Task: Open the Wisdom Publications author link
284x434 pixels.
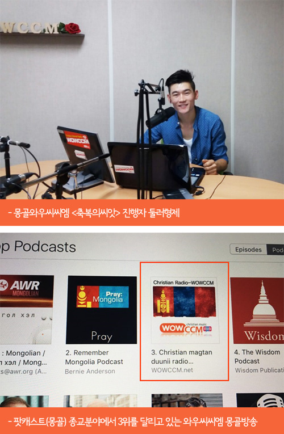Action: pos(260,370)
